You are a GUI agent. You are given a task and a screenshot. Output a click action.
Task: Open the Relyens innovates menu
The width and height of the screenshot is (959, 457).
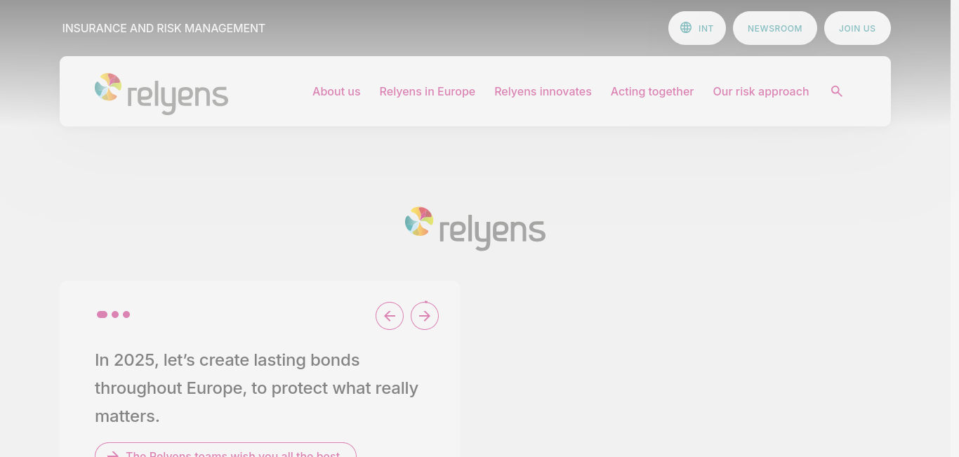click(x=543, y=91)
